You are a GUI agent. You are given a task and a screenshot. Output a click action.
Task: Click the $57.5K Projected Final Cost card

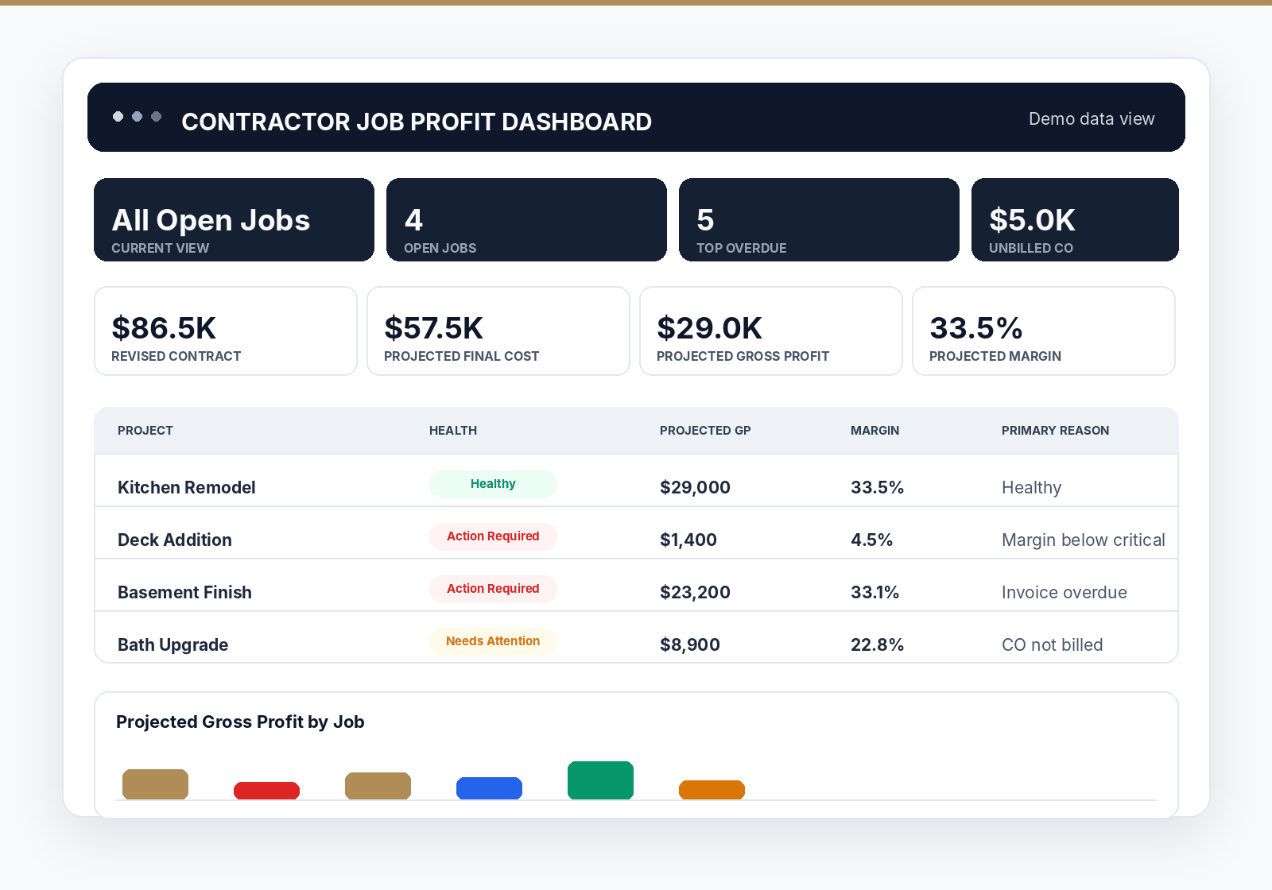[x=498, y=331]
